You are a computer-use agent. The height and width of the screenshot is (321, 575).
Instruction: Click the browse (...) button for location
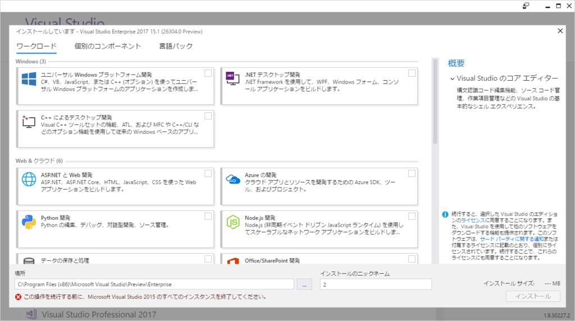click(304, 285)
